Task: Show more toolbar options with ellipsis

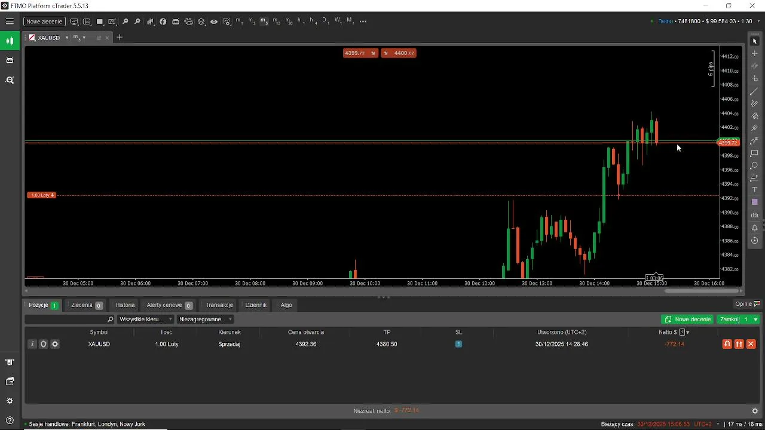Action: point(363,21)
